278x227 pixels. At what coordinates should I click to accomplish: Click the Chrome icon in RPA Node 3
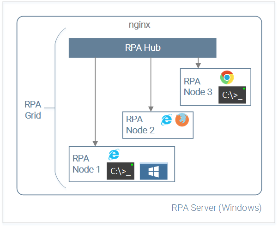[227, 77]
